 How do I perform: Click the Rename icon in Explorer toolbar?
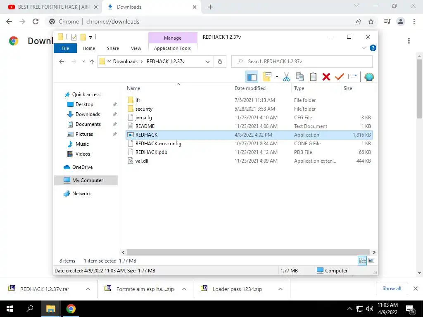353,77
